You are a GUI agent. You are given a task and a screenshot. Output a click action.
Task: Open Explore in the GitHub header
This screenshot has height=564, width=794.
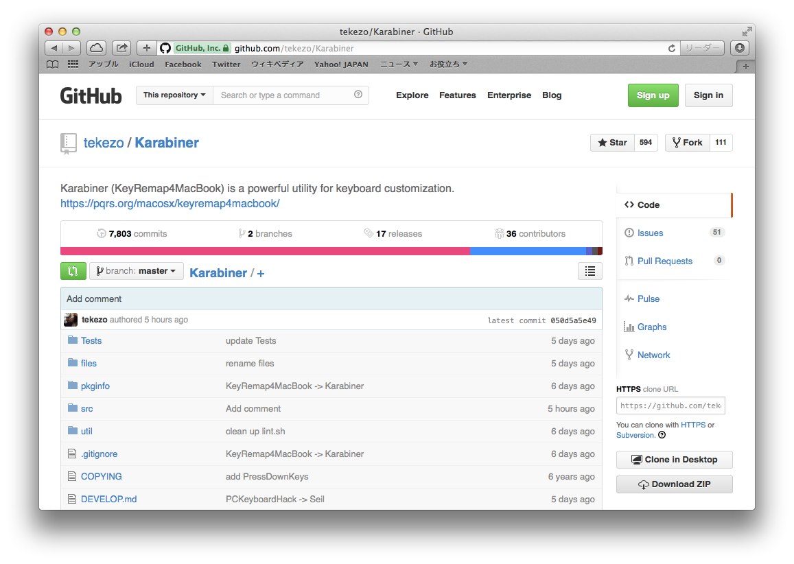(412, 95)
